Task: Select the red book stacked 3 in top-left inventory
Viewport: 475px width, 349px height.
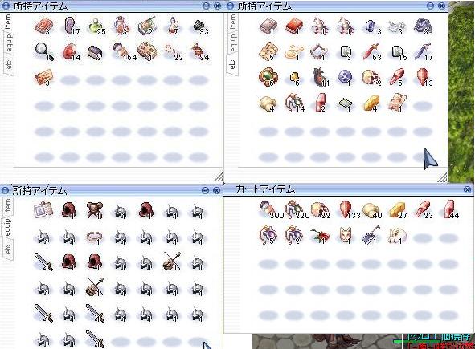Action: tap(44, 26)
